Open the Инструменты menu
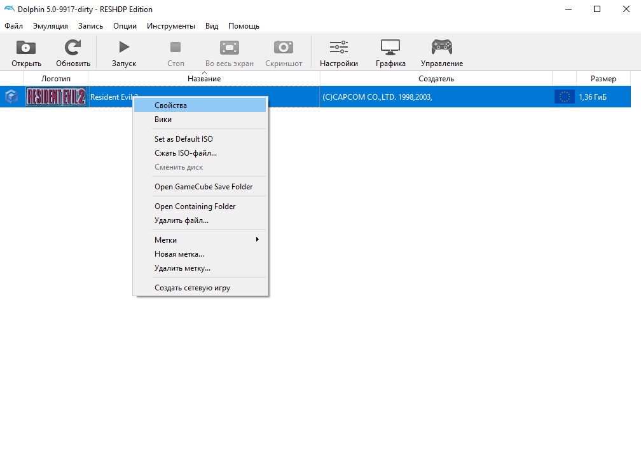The image size is (641, 467). [170, 26]
